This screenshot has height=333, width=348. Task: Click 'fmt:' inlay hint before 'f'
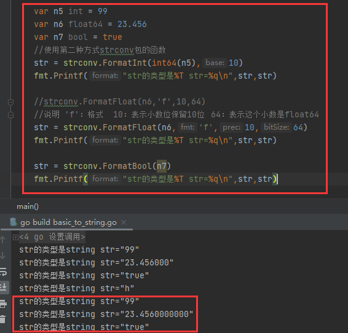tap(188, 127)
